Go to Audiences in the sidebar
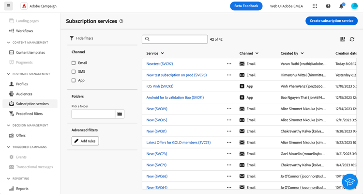This screenshot has height=194, width=363. click(x=24, y=94)
